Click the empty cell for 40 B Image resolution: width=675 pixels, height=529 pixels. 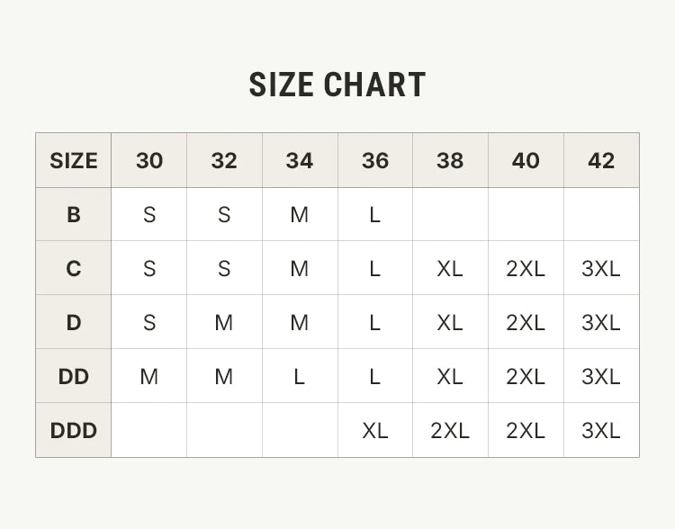526,214
